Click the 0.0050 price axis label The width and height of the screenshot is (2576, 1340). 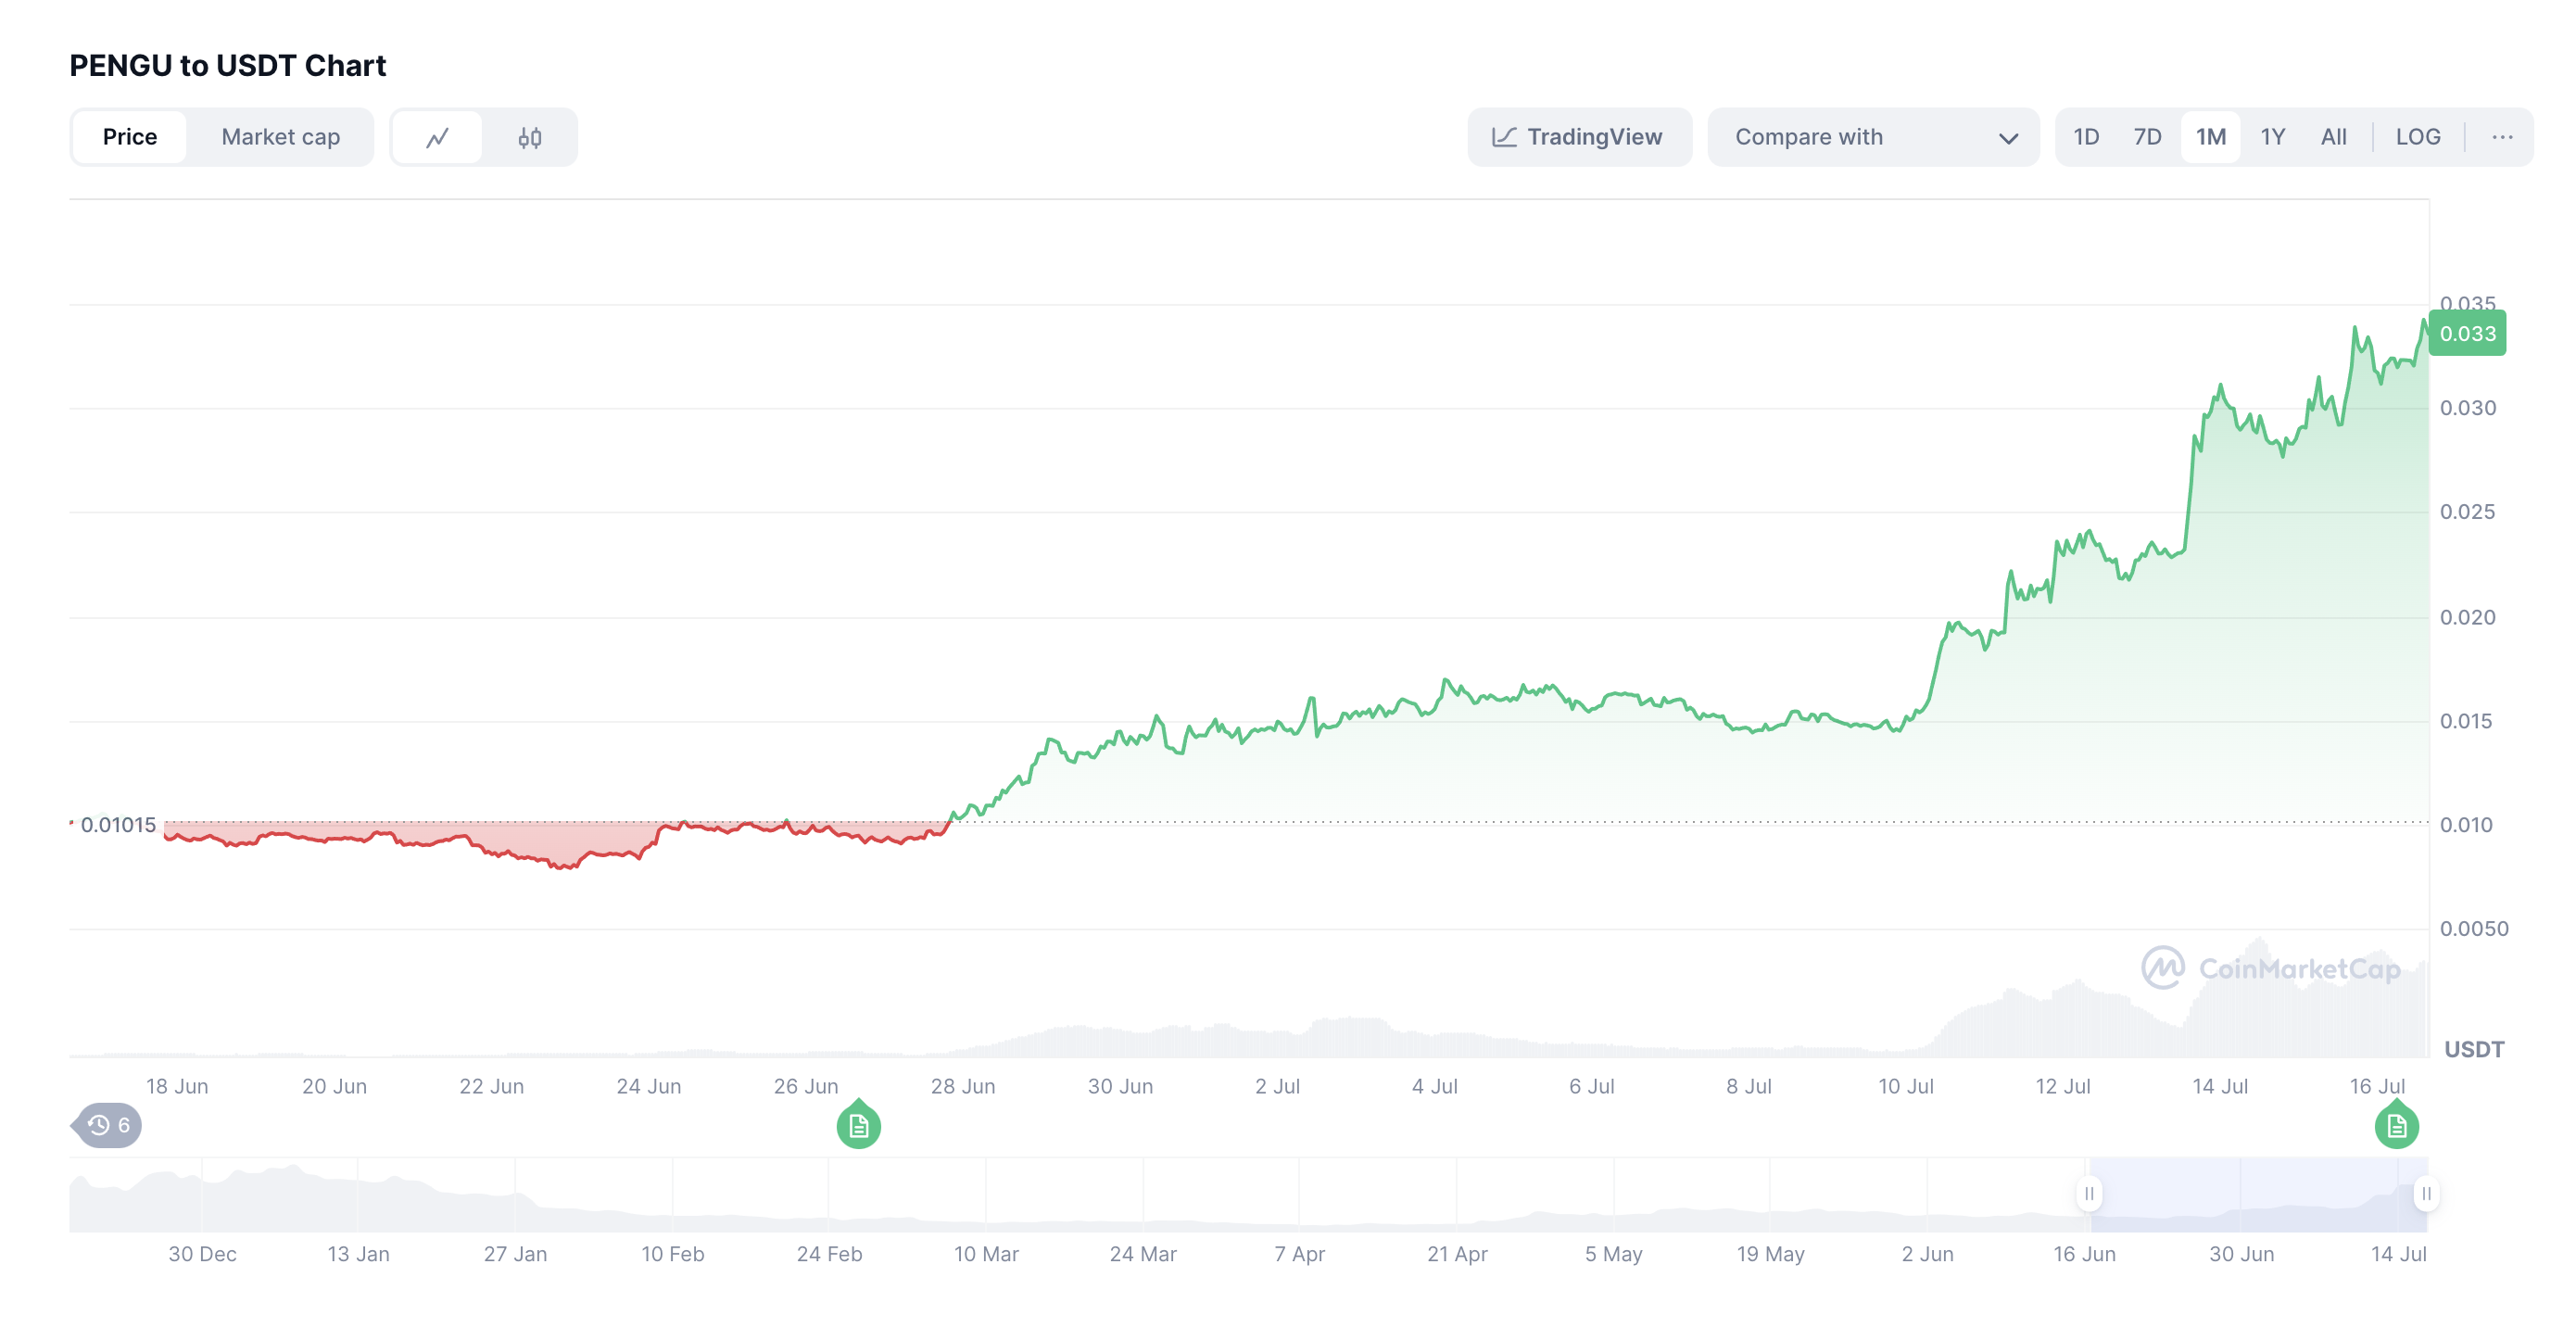pyautogui.click(x=2473, y=928)
